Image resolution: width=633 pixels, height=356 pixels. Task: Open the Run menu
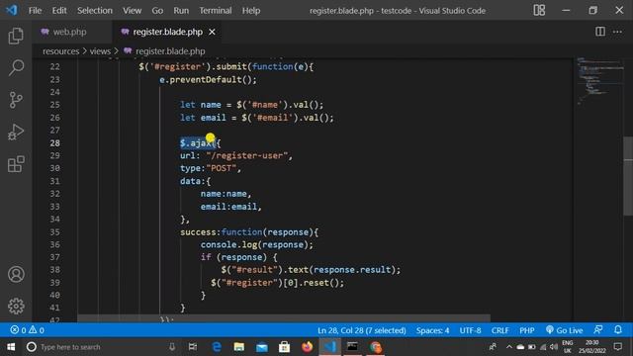(181, 11)
